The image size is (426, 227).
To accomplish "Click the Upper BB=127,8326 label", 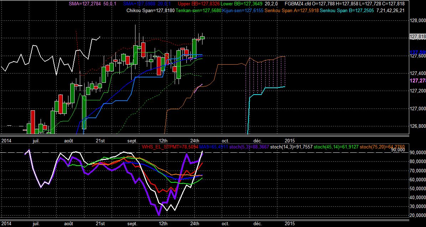I will point(199,4).
